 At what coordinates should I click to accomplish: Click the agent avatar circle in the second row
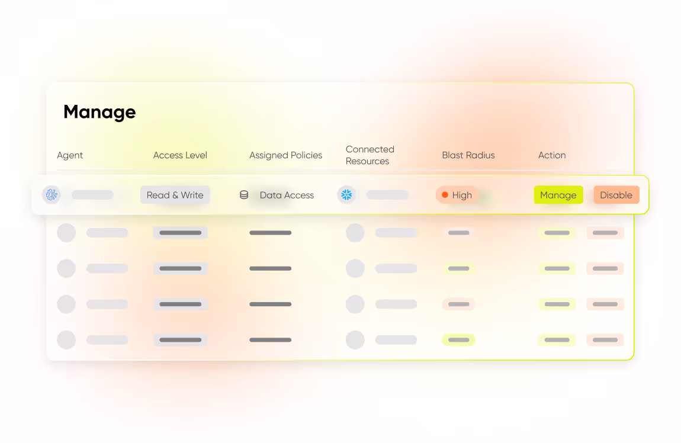click(x=66, y=233)
